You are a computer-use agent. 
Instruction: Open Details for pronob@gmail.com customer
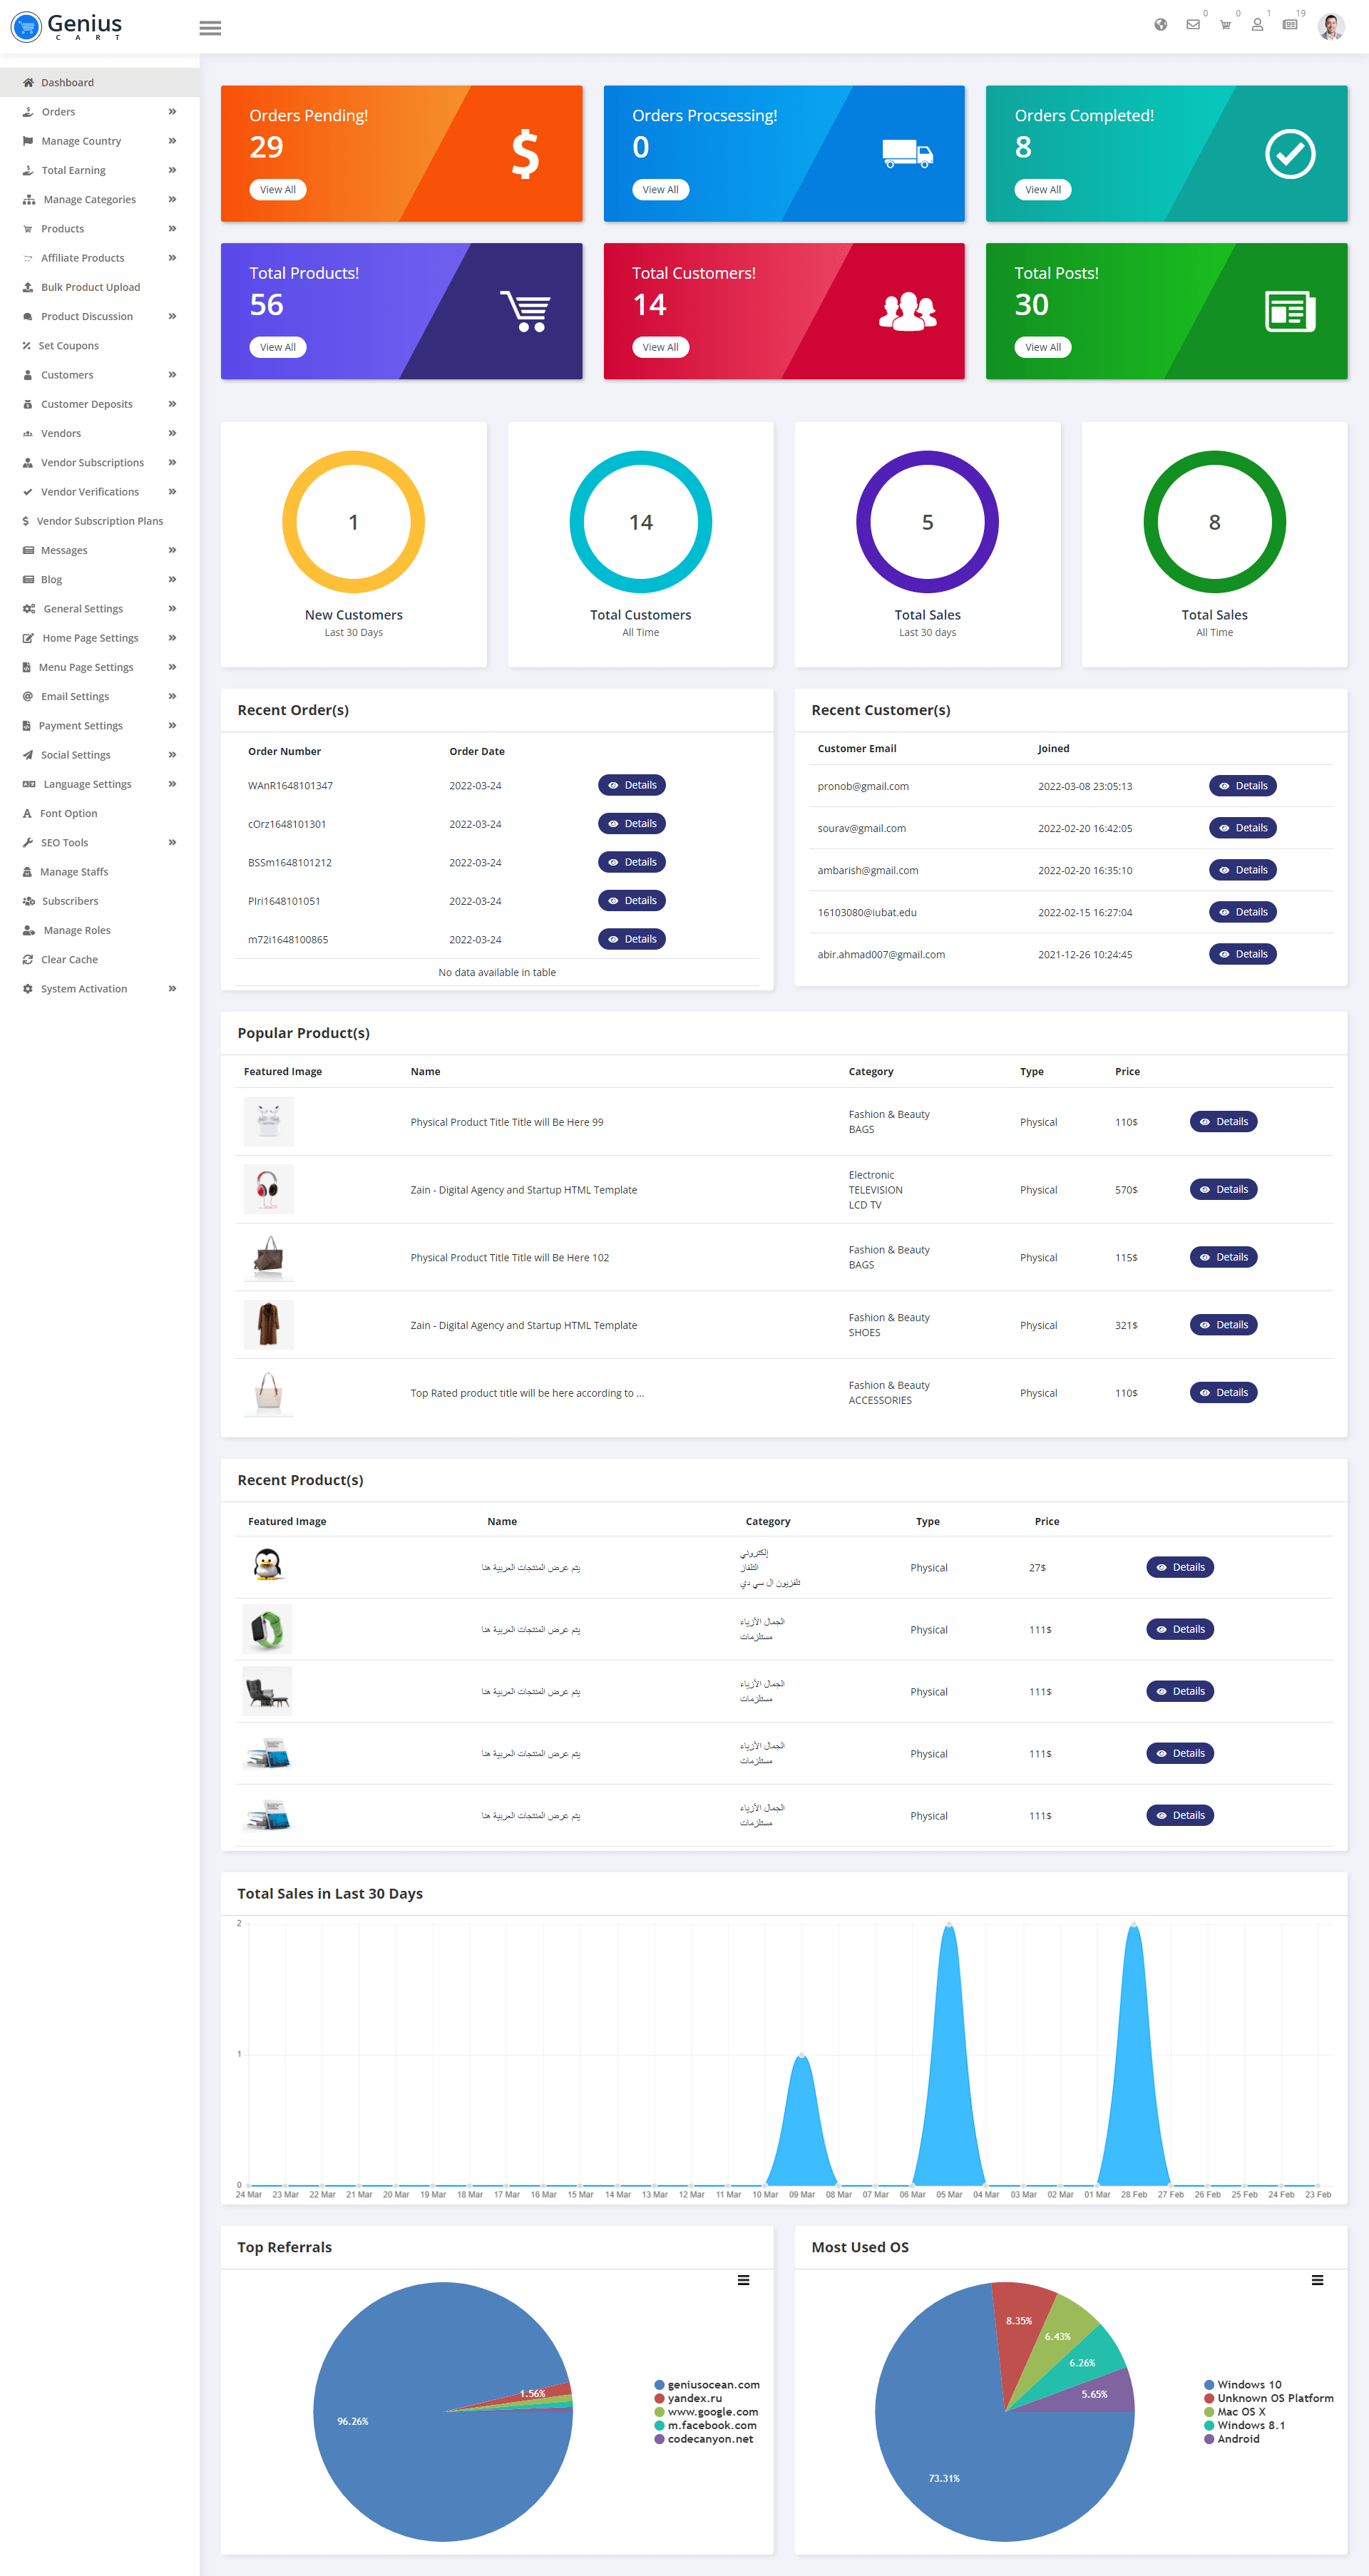[x=1242, y=786]
